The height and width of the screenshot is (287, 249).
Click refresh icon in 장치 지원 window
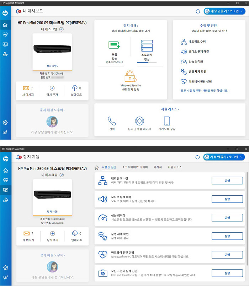(x=197, y=157)
